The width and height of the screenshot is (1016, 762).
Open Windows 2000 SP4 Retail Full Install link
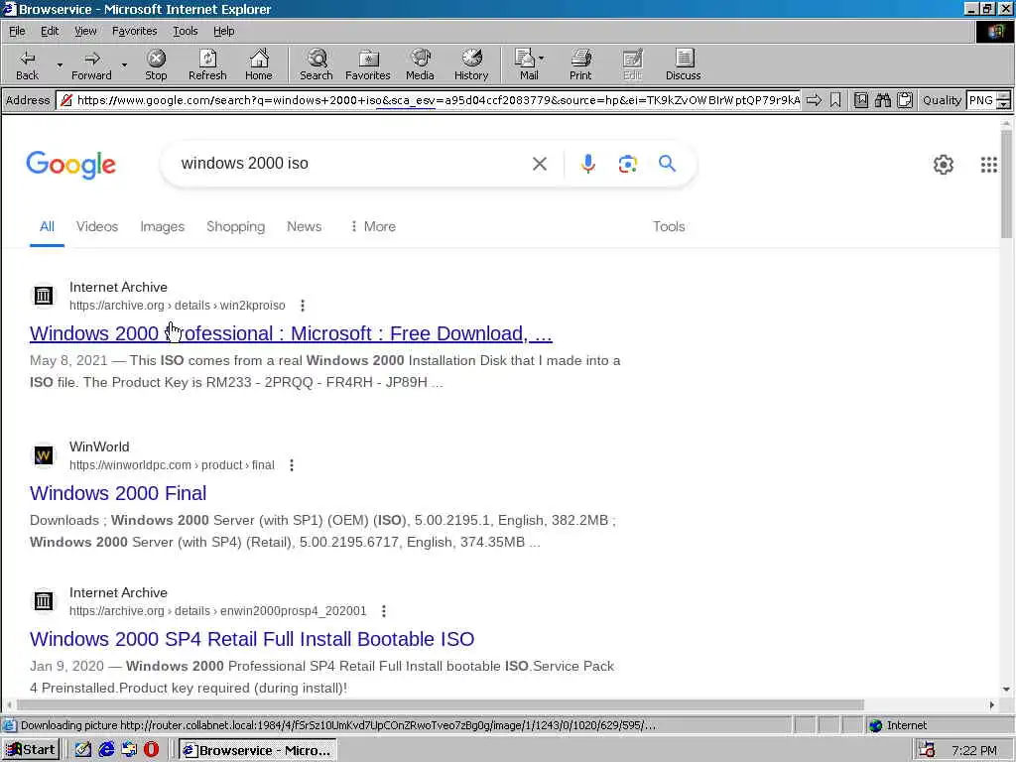point(252,639)
